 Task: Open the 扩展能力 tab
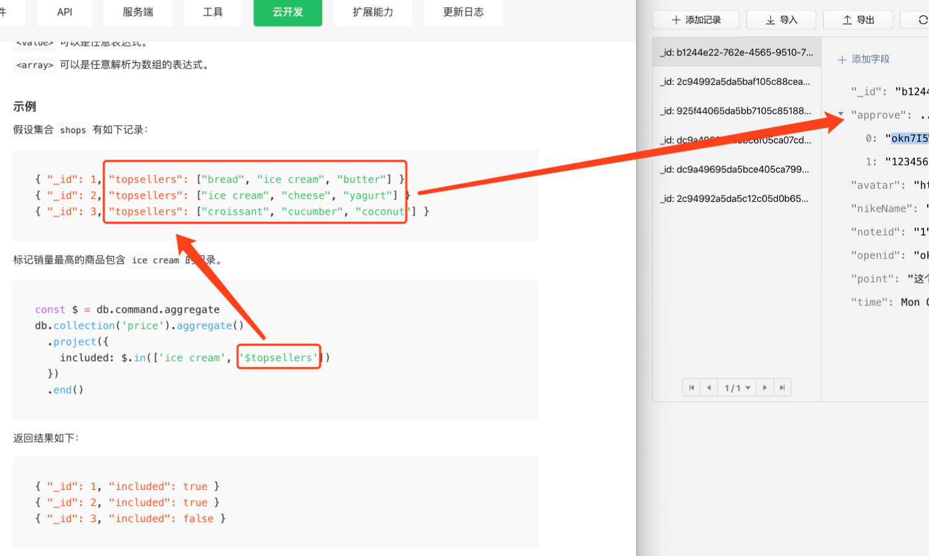click(x=373, y=12)
